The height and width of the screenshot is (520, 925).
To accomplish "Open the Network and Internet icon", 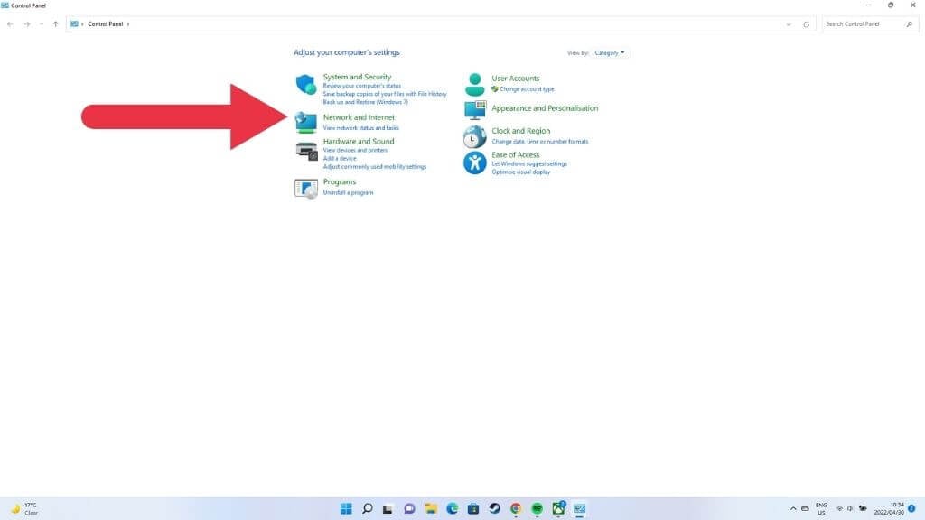I will pyautogui.click(x=305, y=122).
